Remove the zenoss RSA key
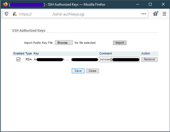The height and width of the screenshot is (132, 170). tap(149, 59)
